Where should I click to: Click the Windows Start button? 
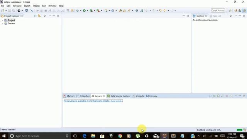pos(4,136)
